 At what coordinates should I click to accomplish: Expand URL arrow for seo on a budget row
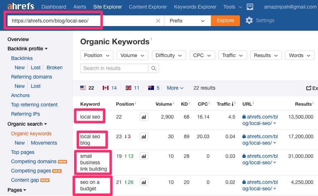(x=275, y=189)
